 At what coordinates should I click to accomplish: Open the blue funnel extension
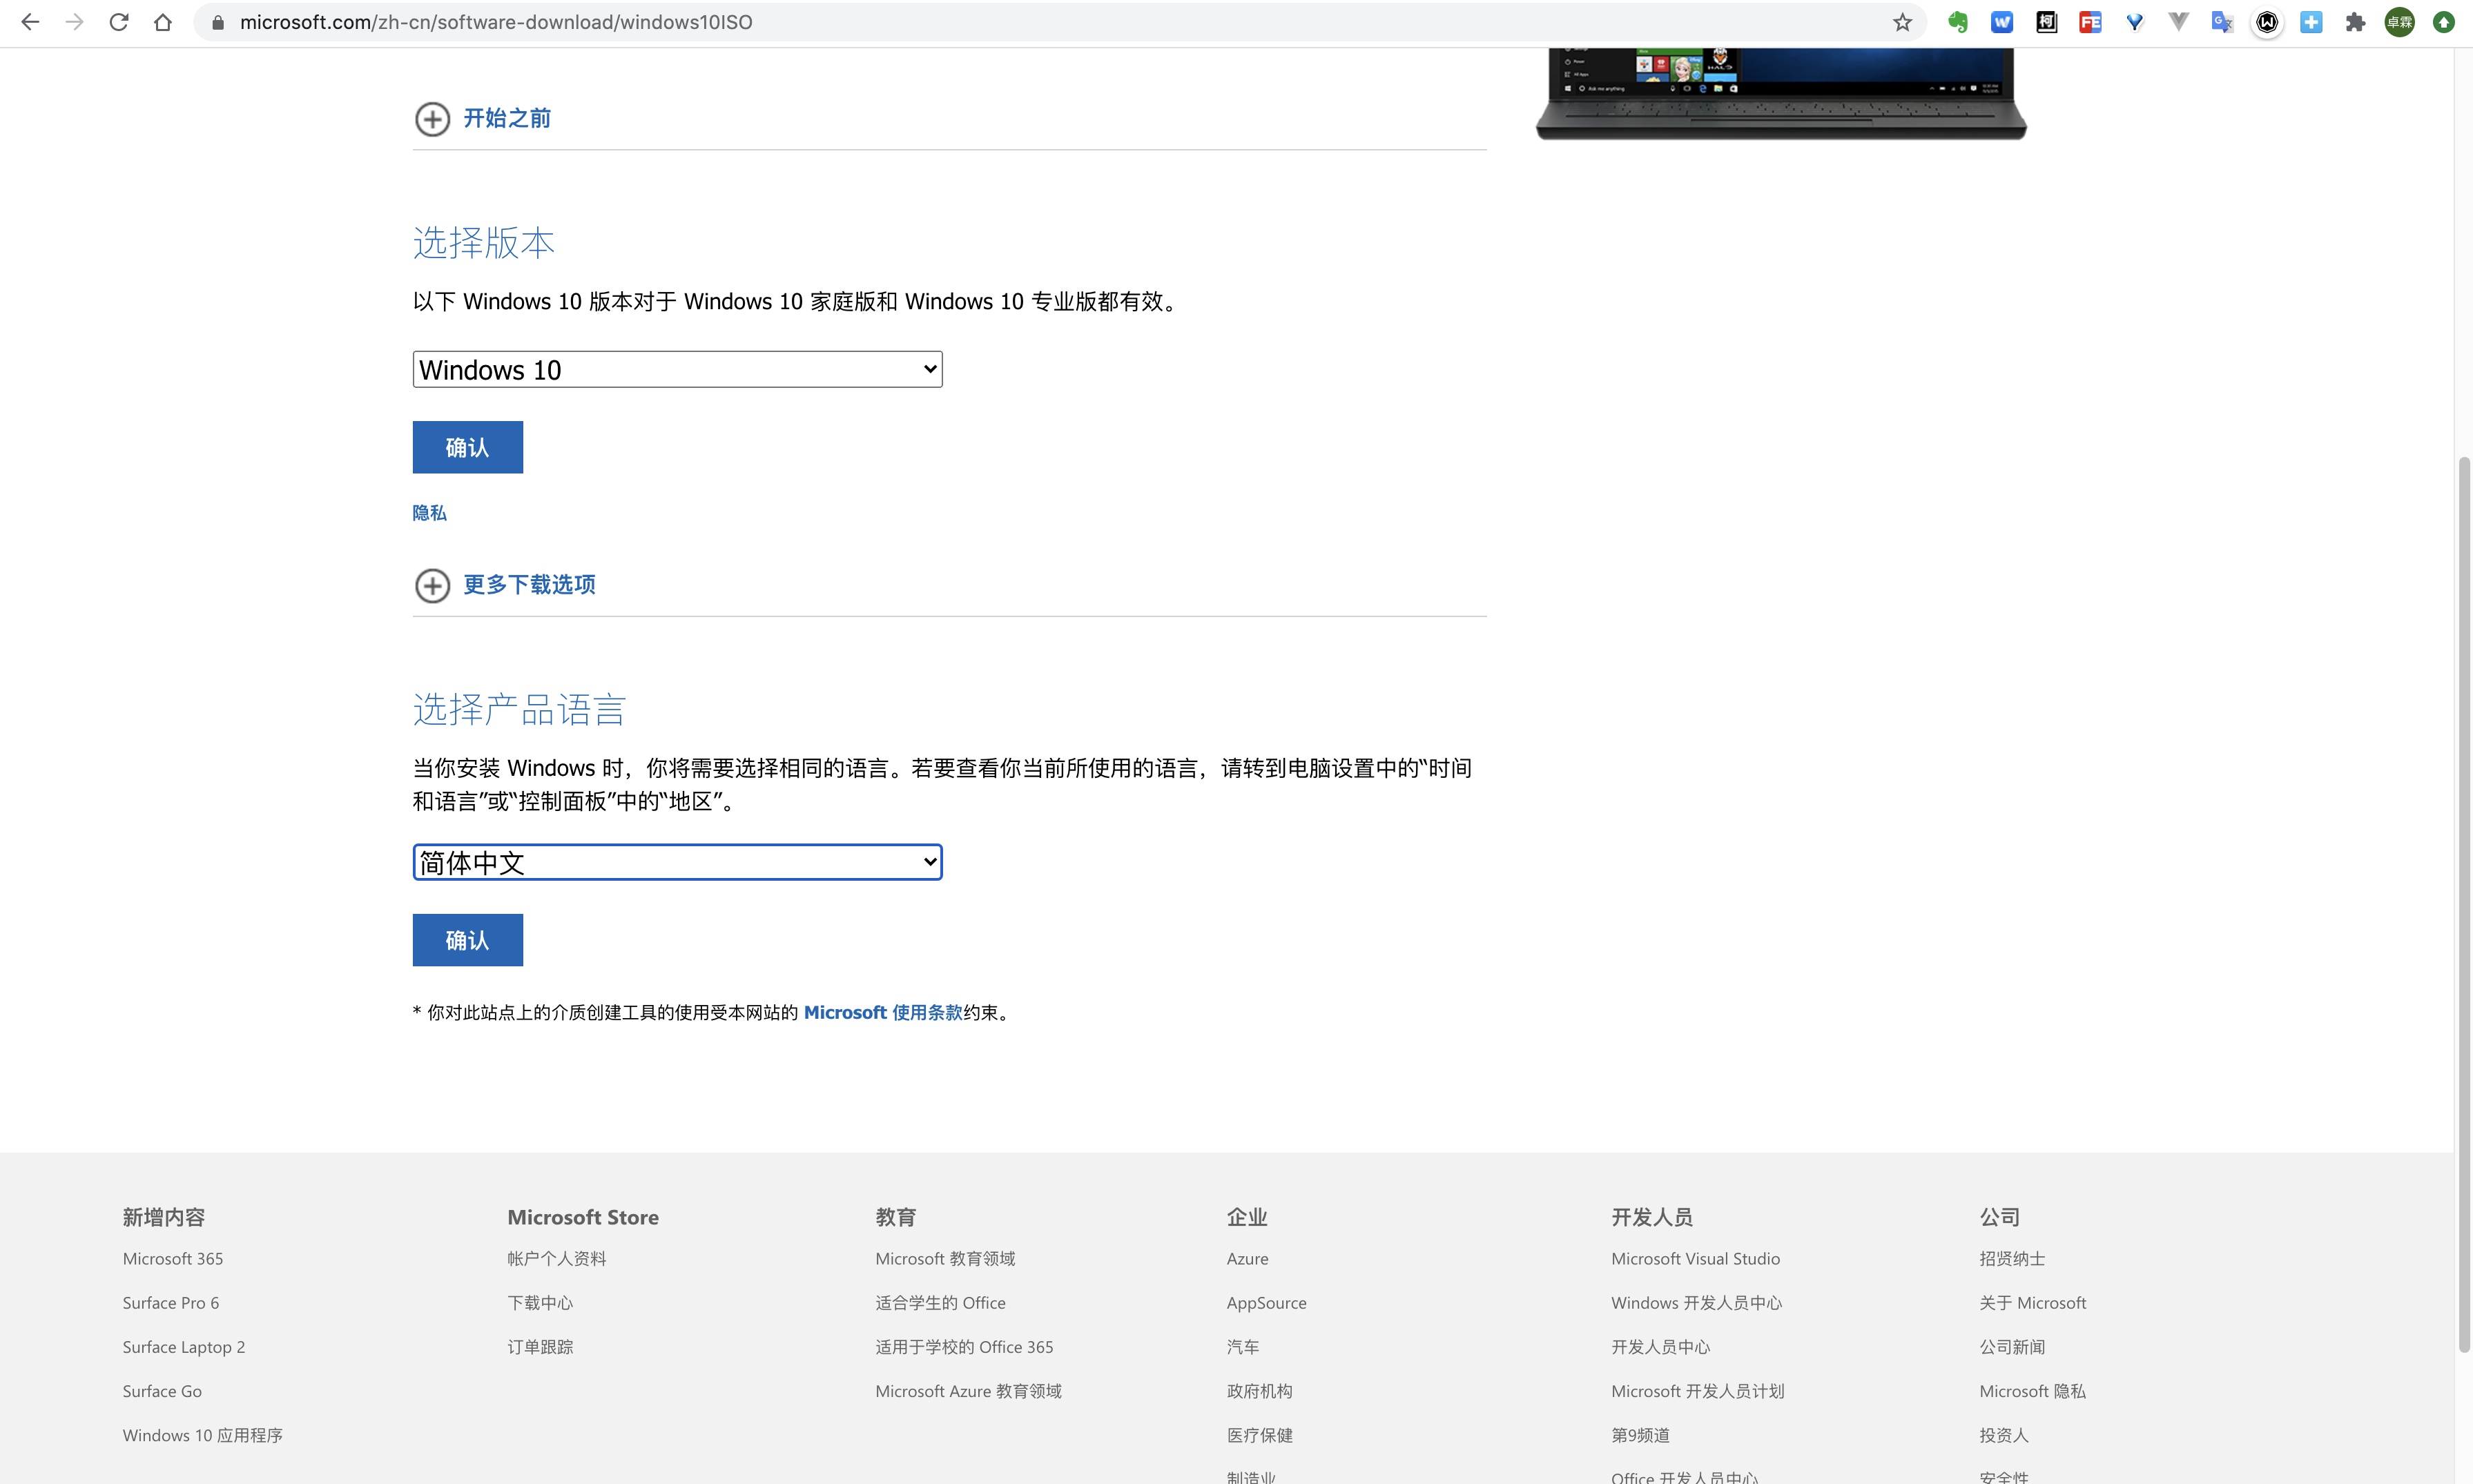(x=2134, y=22)
